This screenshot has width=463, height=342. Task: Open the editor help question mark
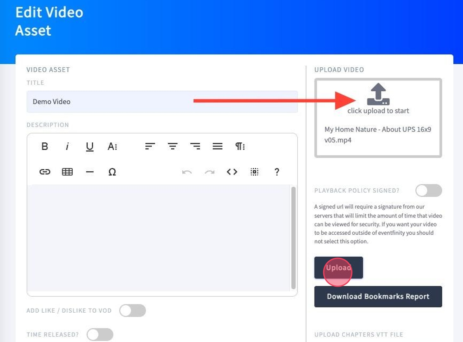coord(277,172)
